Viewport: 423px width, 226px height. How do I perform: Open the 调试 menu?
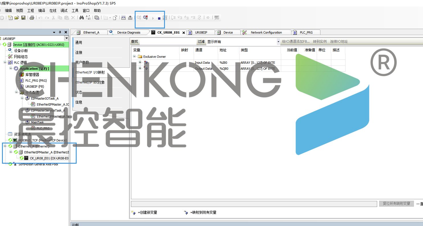click(x=64, y=11)
